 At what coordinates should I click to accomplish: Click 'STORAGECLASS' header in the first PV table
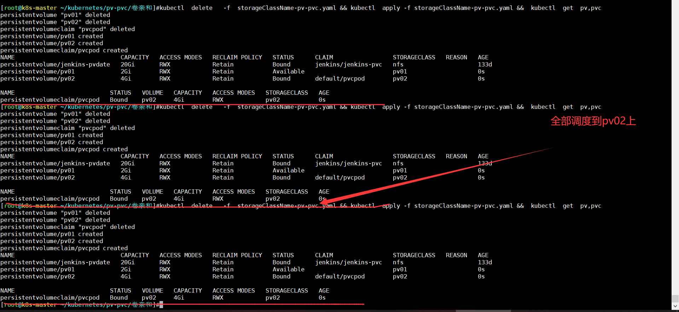coord(414,57)
